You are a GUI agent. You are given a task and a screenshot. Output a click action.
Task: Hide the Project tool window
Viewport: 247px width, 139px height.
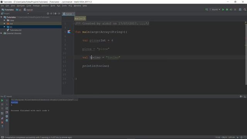tap(59, 14)
